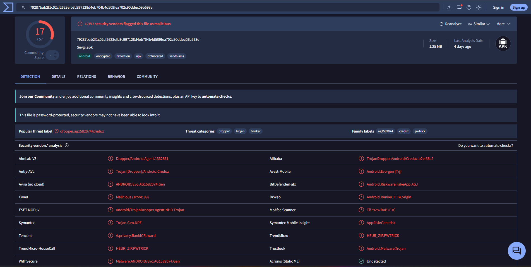The height and width of the screenshot is (267, 531).
Task: Open the COMMUNITY tab
Action: (x=147, y=76)
